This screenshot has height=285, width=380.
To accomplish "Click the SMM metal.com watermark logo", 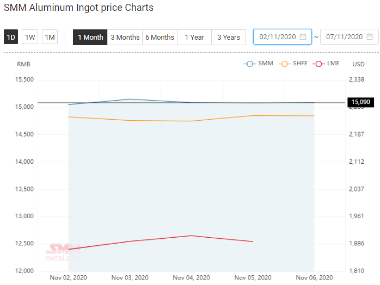I will click(x=63, y=252).
